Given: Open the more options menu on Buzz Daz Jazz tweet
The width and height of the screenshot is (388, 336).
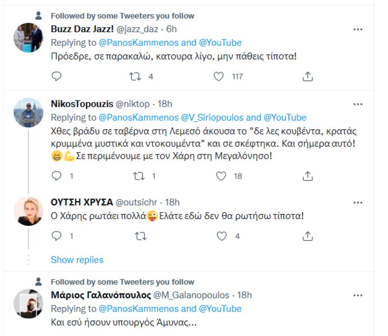Looking at the screenshot, I should coord(358,29).
